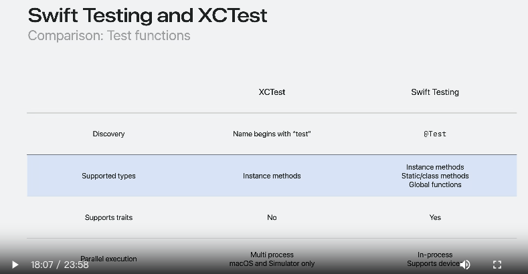Click the "Comparison: Test functions" subtitle
528x274 pixels.
tap(109, 35)
